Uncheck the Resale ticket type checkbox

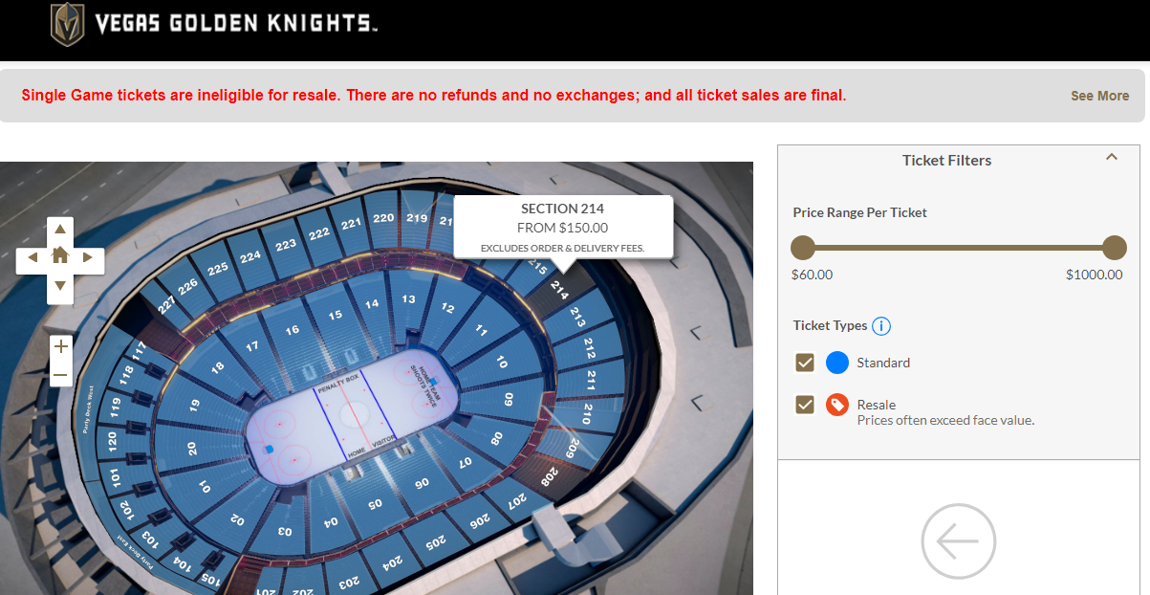click(x=805, y=405)
